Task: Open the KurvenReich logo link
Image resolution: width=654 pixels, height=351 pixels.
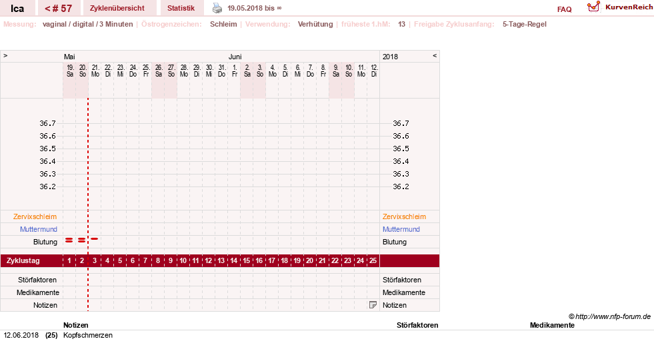Action: point(620,7)
